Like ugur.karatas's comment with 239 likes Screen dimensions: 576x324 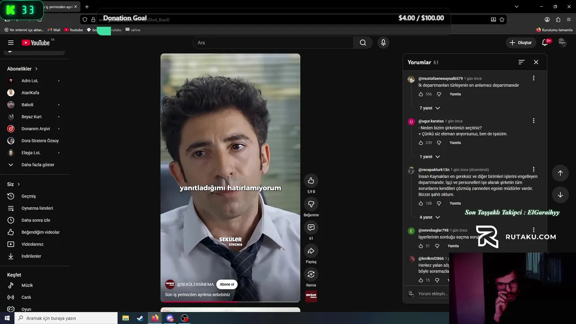pos(421,143)
